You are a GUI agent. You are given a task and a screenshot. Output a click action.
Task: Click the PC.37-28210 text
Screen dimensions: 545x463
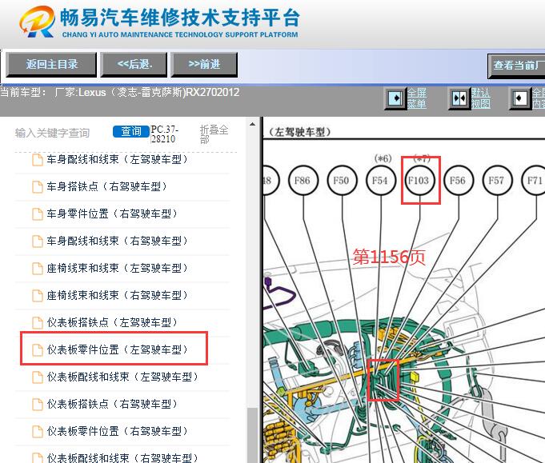[164, 134]
